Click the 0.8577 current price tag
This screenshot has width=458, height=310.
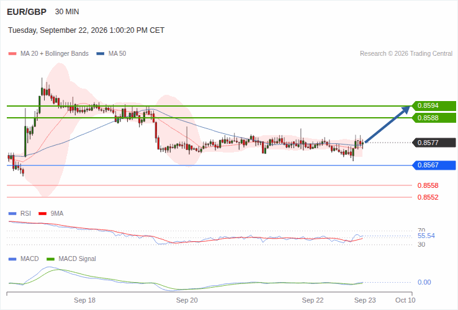pyautogui.click(x=434, y=143)
